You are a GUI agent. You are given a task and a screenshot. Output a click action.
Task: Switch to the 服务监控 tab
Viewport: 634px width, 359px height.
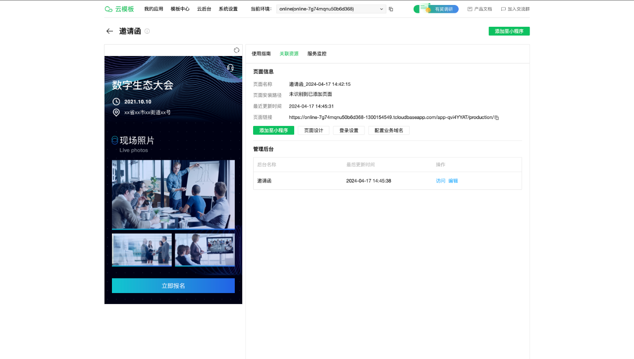click(317, 54)
